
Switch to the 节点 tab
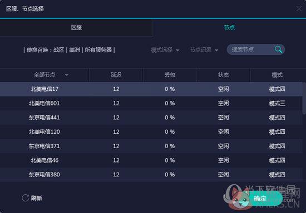tap(229, 27)
